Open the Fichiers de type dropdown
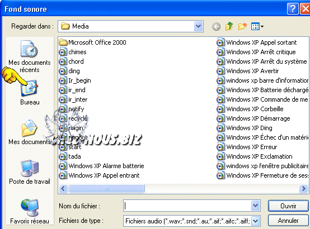The image size is (310, 229). tap(255, 221)
